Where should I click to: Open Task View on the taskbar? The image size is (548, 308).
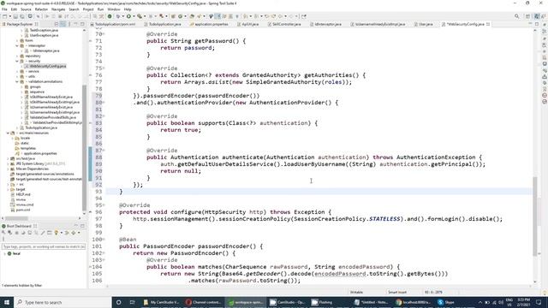coord(132,302)
